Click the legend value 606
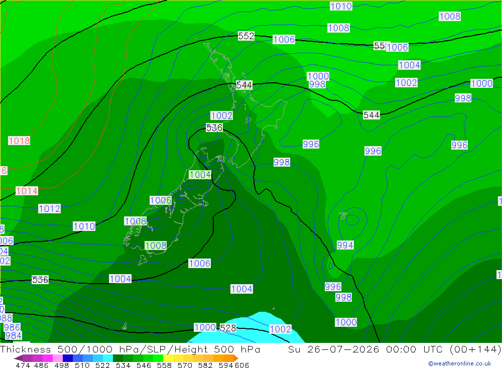502x368 pixels. pos(242,365)
